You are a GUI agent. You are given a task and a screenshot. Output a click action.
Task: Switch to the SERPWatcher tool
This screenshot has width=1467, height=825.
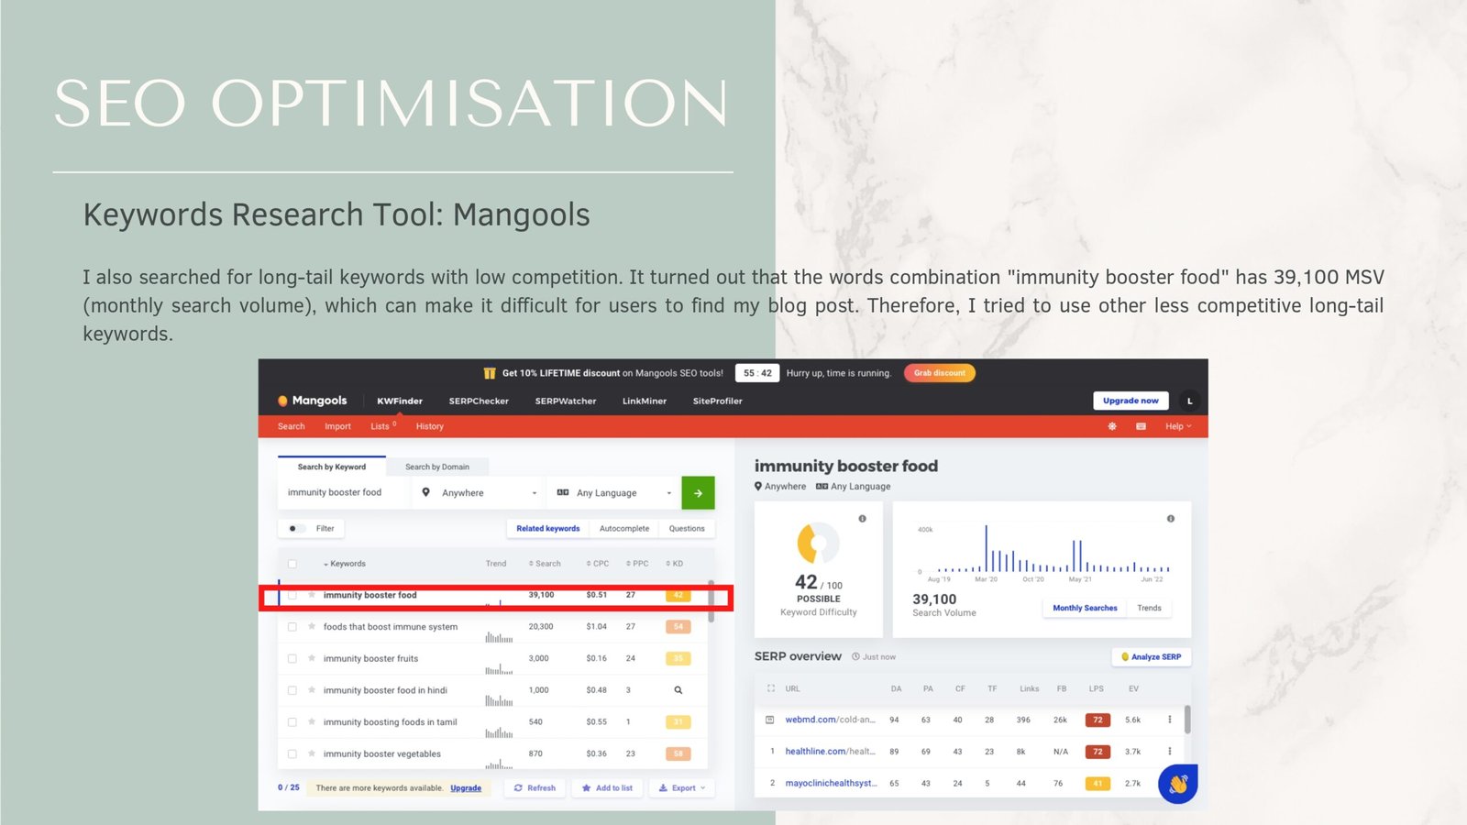pyautogui.click(x=566, y=401)
